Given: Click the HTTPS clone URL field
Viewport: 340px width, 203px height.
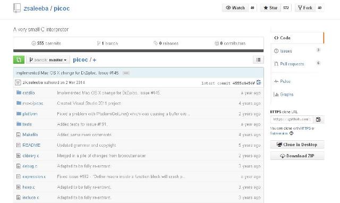Looking at the screenshot, I should tap(292, 120).
